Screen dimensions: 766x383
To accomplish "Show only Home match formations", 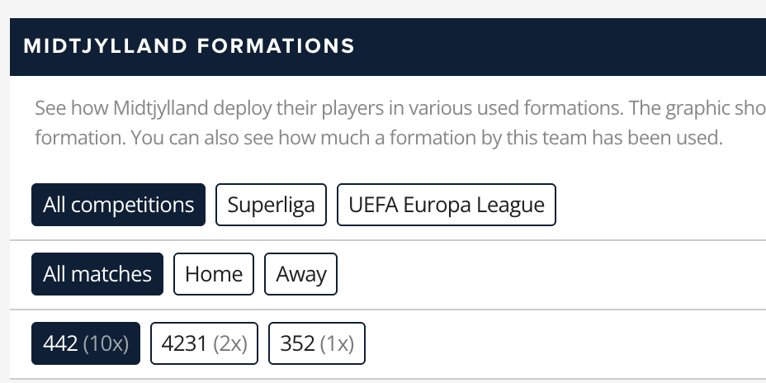I will click(x=214, y=274).
